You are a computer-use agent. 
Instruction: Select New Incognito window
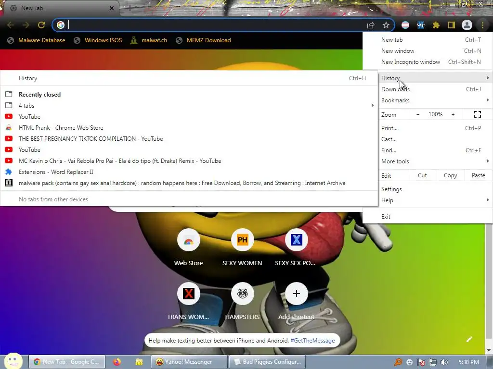428,62
